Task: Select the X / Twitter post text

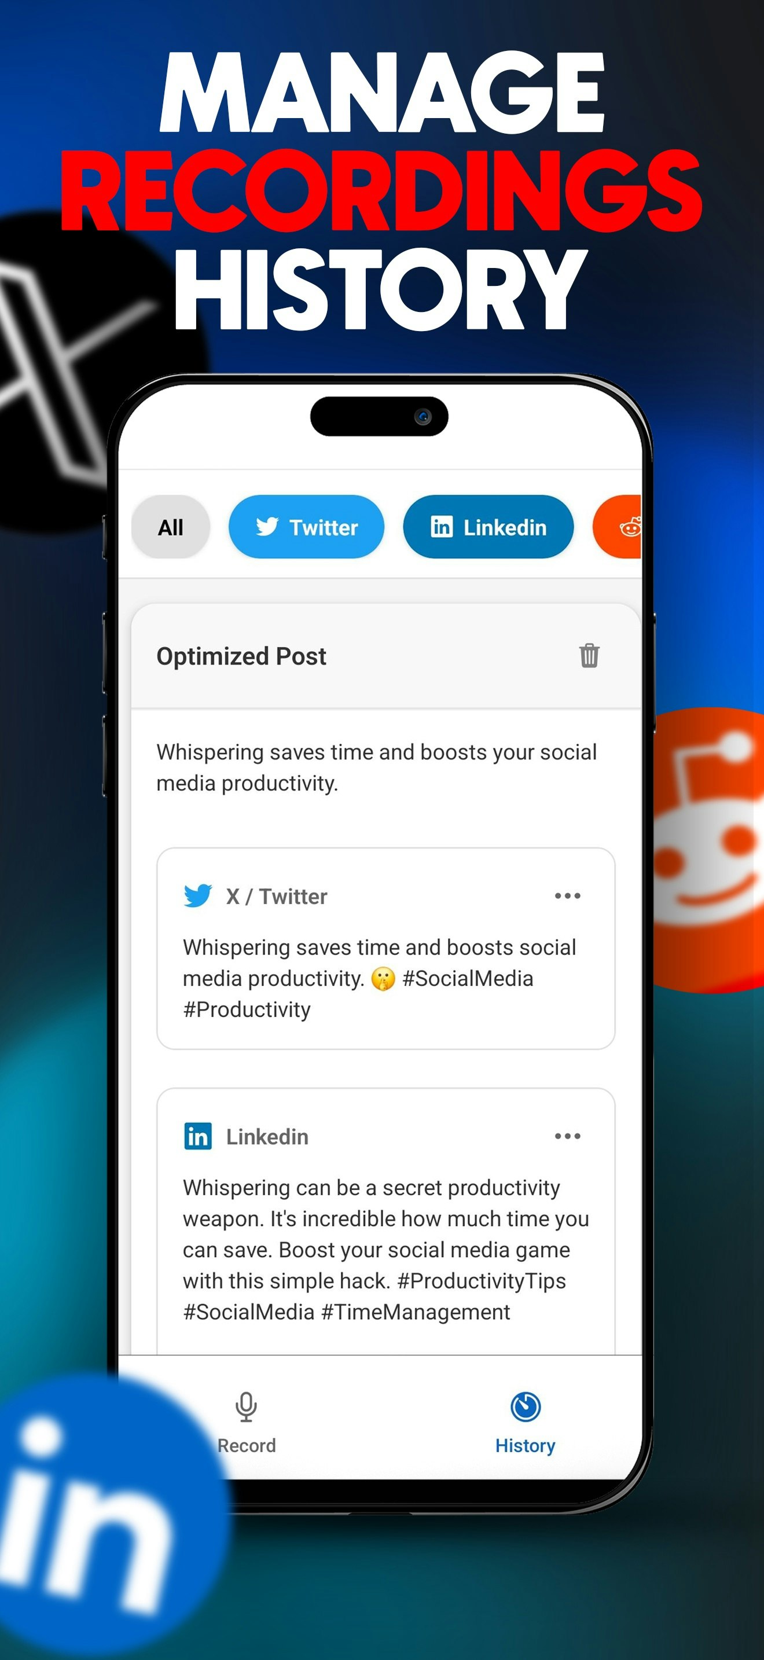Action: (x=380, y=978)
